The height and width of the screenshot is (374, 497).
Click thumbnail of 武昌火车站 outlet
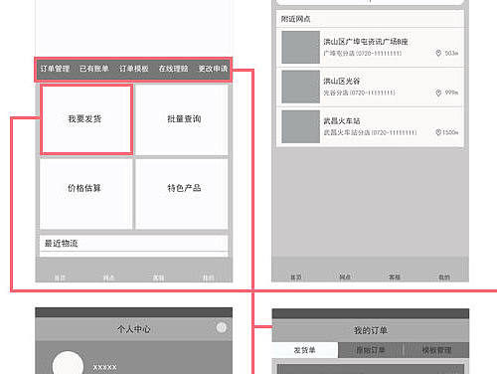click(300, 126)
